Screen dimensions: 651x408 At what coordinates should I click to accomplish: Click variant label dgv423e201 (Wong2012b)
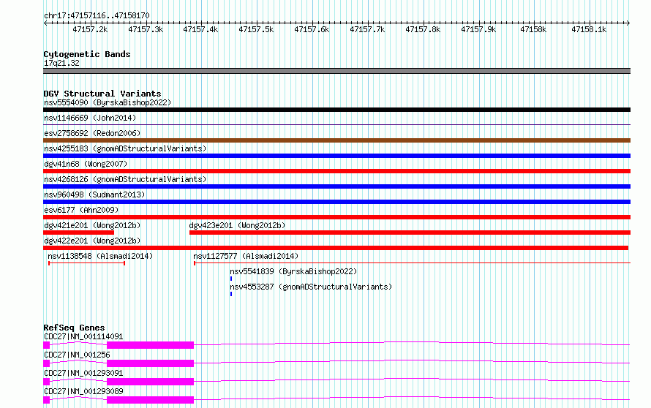click(237, 225)
